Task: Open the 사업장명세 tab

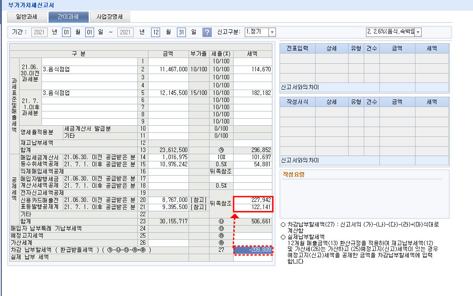Action: (110, 17)
